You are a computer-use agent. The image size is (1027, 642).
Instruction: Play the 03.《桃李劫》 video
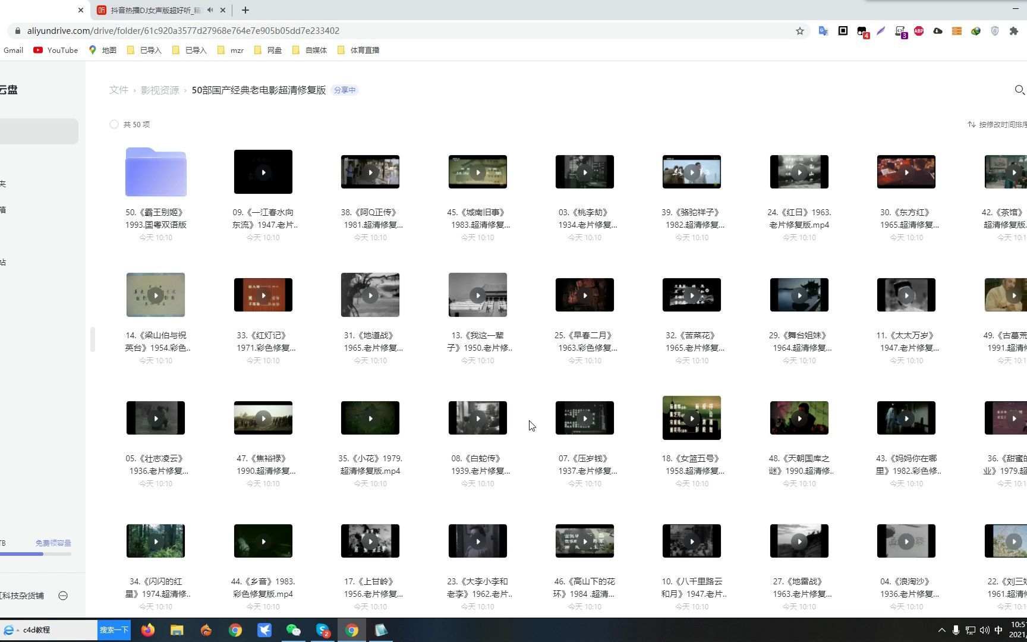tap(585, 172)
